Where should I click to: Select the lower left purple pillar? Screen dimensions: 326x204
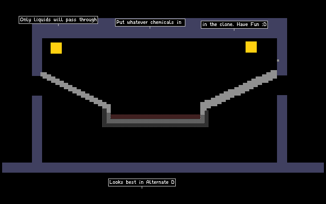(37, 129)
